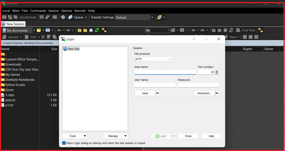Screen dimensions: 285x151
Task: Click the Find Files toolbar icon
Action: [x=246, y=30]
